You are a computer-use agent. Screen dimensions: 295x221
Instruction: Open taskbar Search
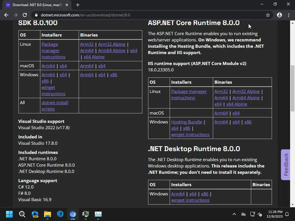pos(22,214)
